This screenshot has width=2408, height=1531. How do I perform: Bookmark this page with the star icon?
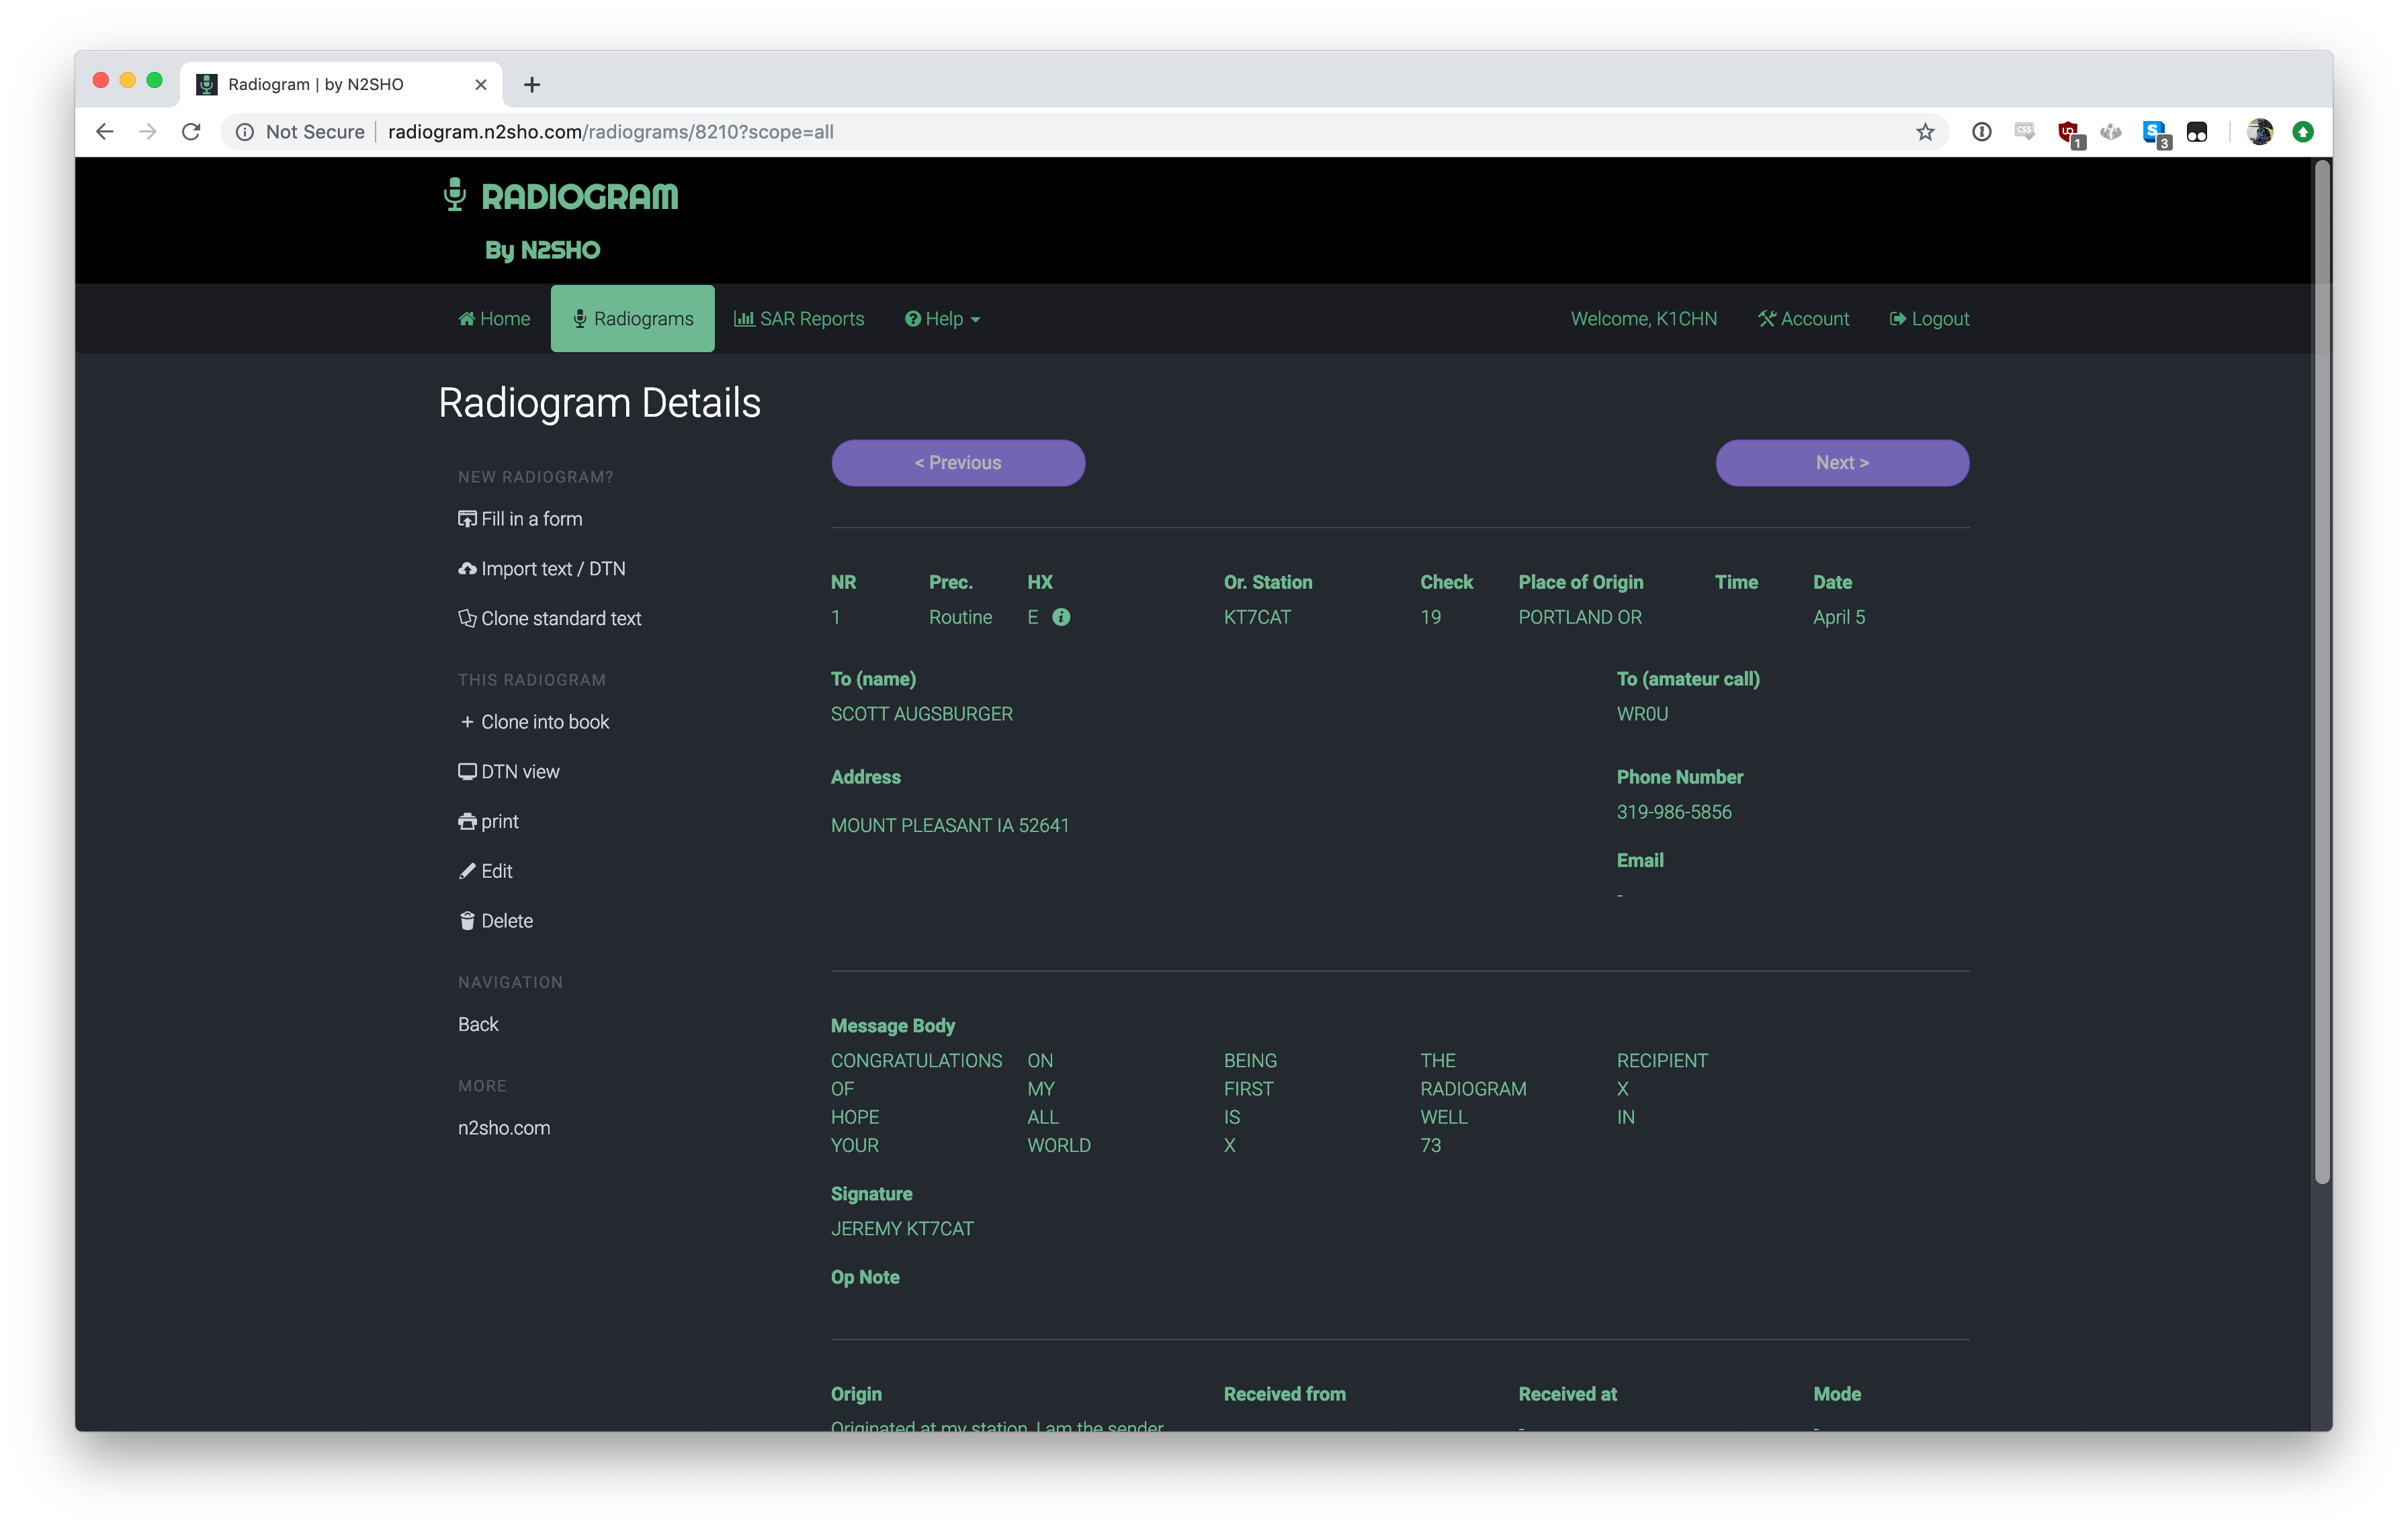(x=1925, y=132)
